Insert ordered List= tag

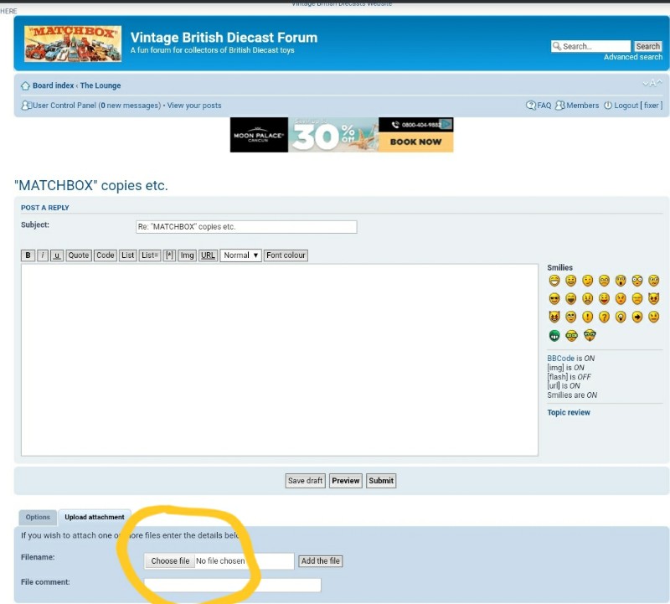(x=150, y=256)
